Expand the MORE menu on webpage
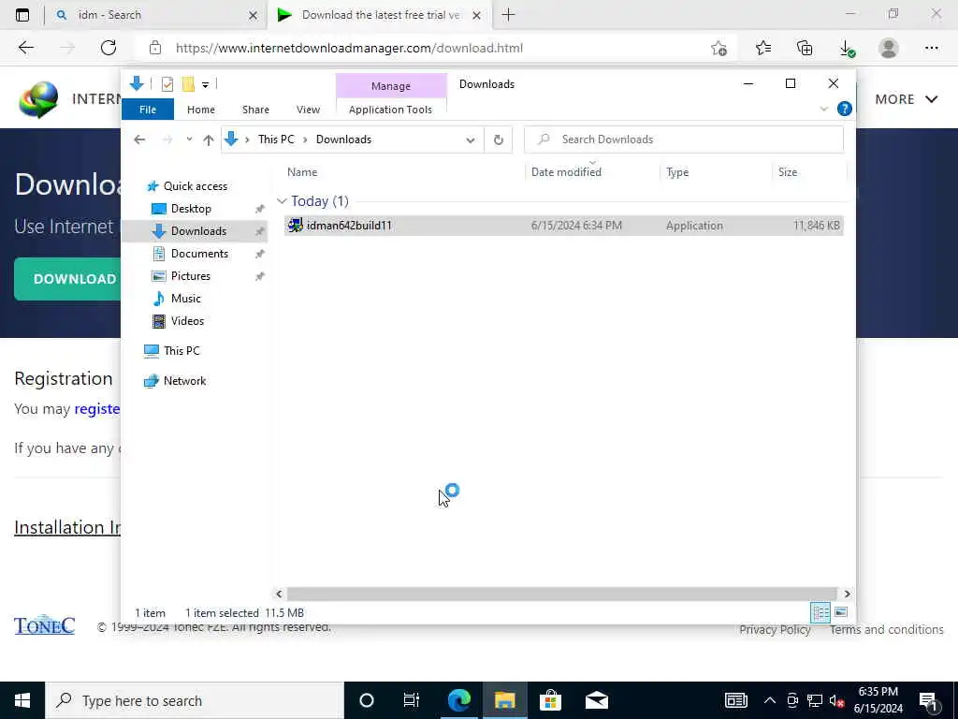This screenshot has height=719, width=958. coord(906,99)
